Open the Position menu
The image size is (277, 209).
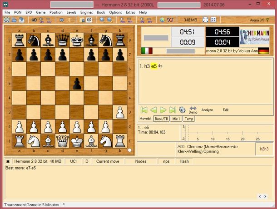tap(56, 12)
